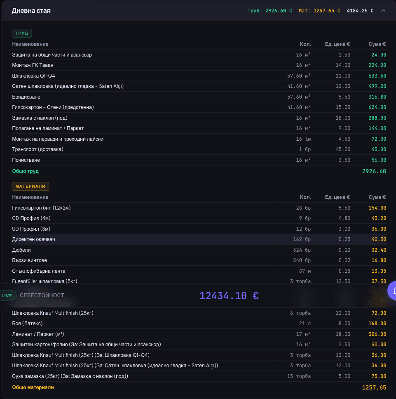
Task: Select the Гипсокартон бял (1.2×2м) row
Action: (x=199, y=208)
